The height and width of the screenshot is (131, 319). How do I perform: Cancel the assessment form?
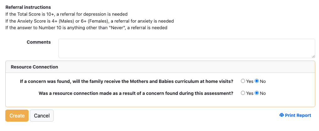(42, 116)
